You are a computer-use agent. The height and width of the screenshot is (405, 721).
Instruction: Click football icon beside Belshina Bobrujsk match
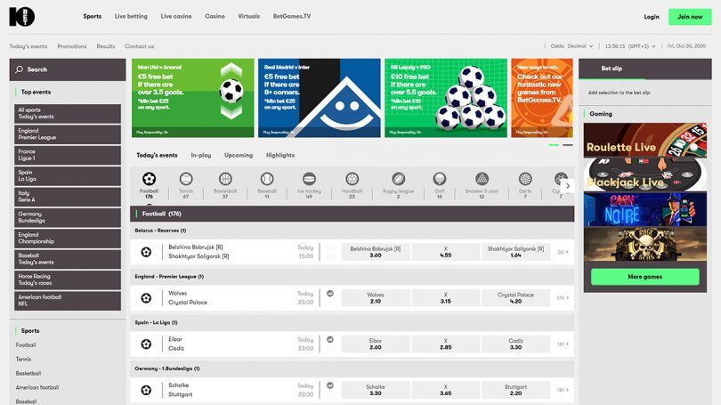pos(146,252)
